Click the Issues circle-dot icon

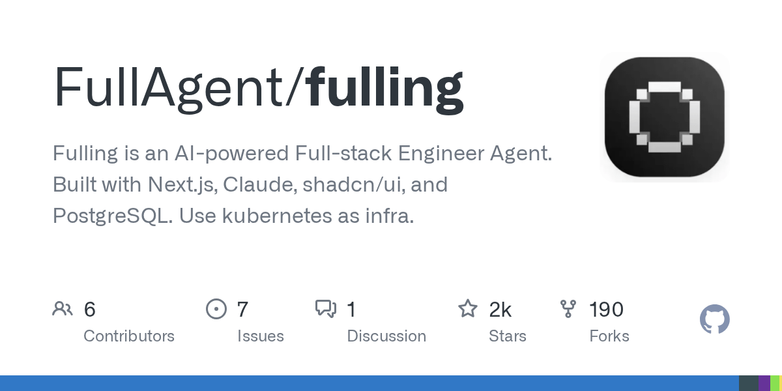click(216, 309)
